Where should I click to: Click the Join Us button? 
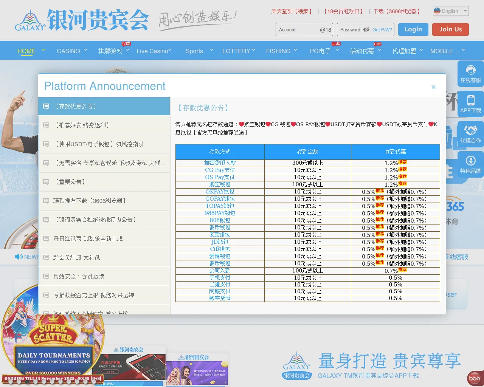(450, 29)
